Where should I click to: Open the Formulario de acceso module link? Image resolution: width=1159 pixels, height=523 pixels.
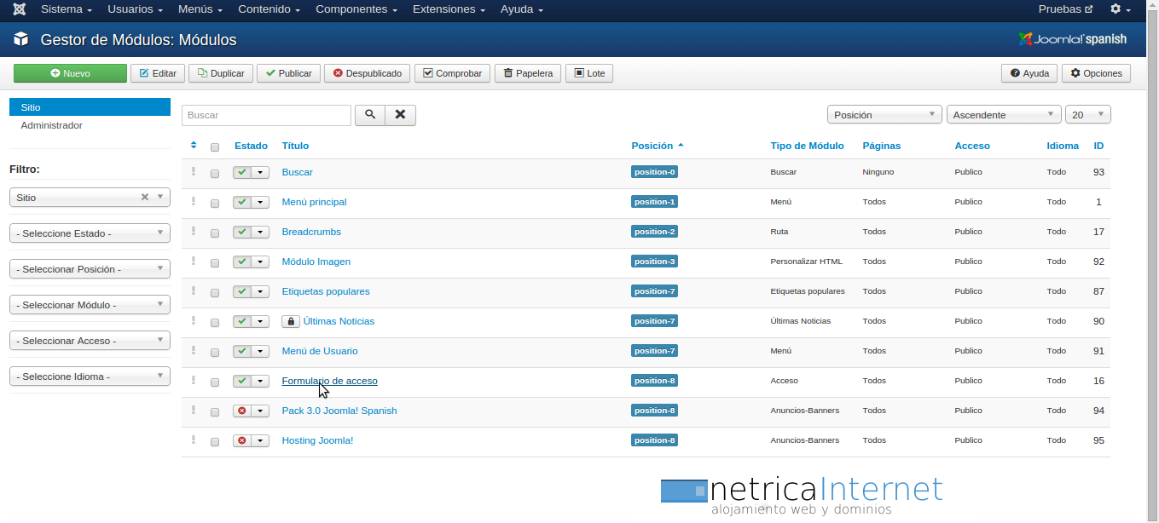(329, 381)
